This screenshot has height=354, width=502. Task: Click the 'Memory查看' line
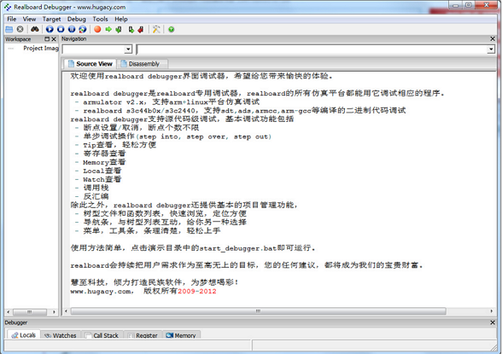coord(104,162)
